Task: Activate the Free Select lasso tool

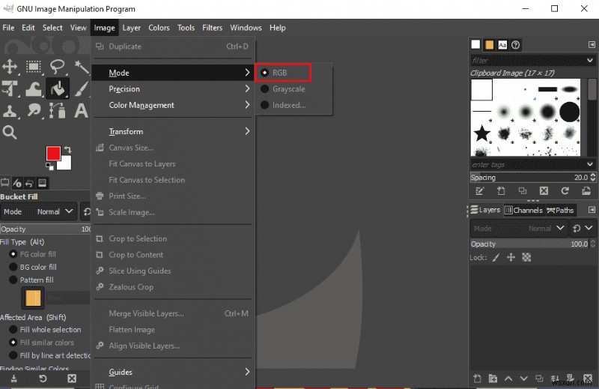Action: (x=58, y=67)
